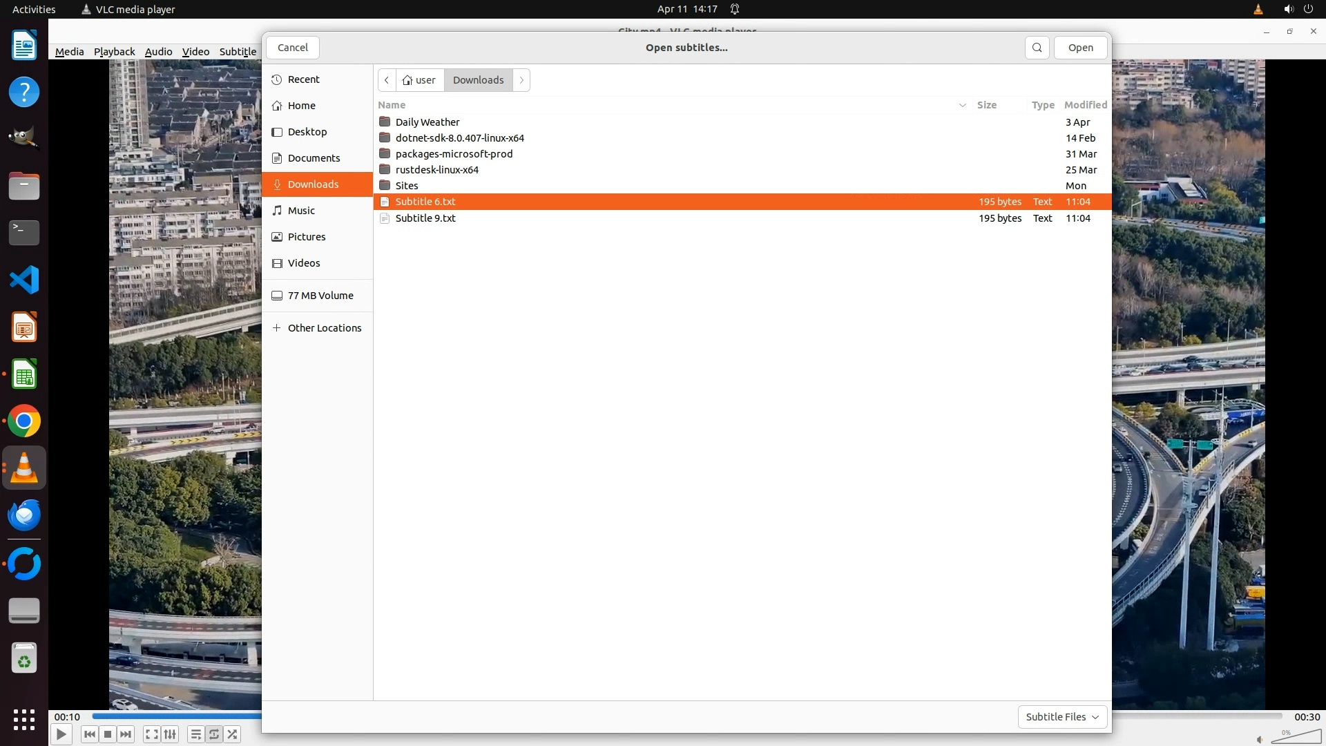
Task: Click the volume slider
Action: pos(1296,738)
